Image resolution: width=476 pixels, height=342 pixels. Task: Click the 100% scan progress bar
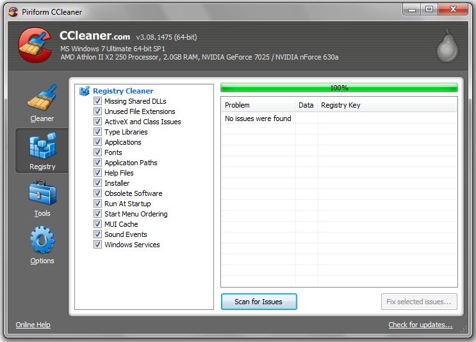[x=339, y=88]
